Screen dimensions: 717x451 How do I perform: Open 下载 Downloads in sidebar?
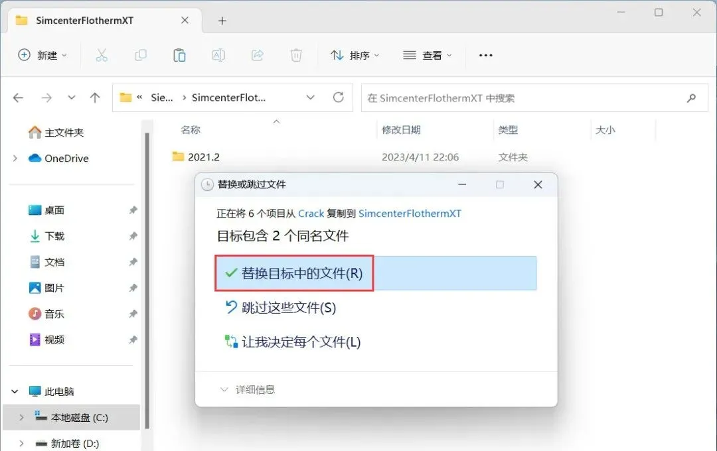tap(46, 236)
